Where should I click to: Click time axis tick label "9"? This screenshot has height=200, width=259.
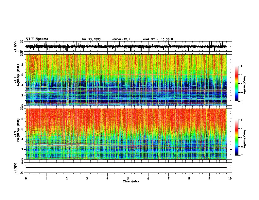pos(209,178)
